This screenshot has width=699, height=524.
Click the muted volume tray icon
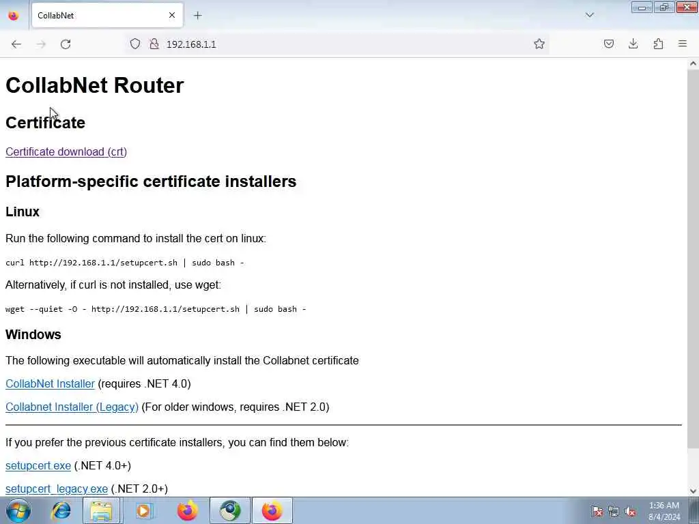click(630, 511)
